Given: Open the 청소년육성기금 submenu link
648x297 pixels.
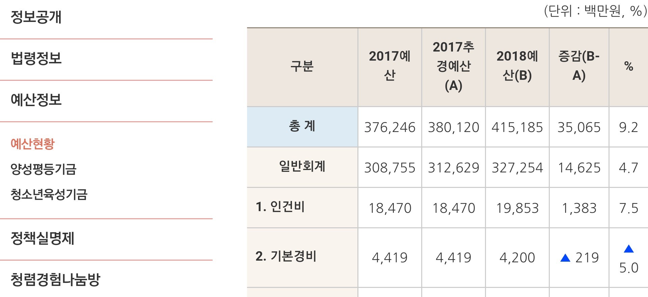Looking at the screenshot, I should (x=49, y=194).
